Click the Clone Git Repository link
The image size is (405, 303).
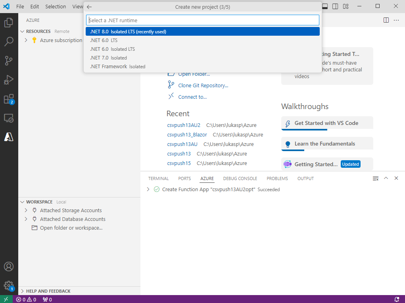tap(203, 85)
